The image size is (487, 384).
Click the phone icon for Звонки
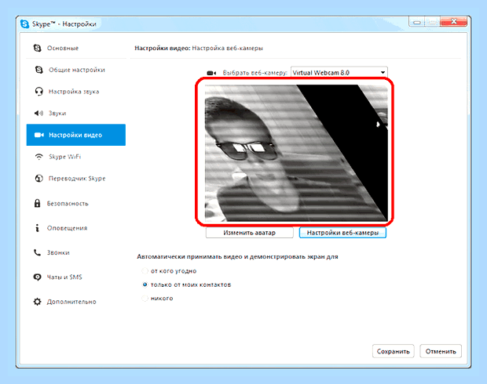[x=37, y=252]
